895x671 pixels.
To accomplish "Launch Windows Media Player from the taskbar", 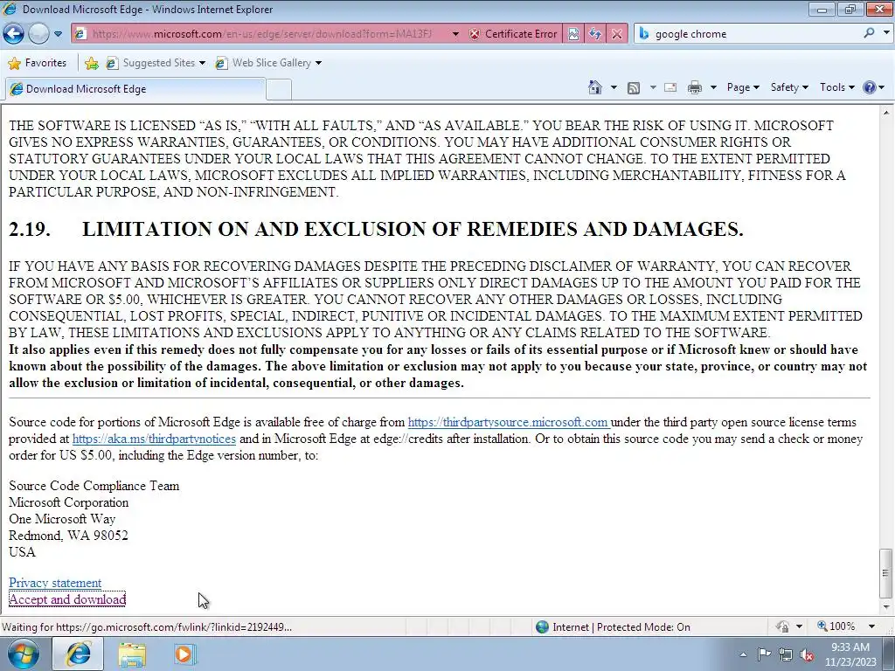I will [184, 654].
